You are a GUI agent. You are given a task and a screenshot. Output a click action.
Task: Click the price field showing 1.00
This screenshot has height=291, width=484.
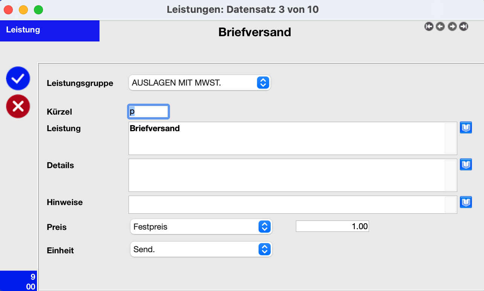(332, 227)
